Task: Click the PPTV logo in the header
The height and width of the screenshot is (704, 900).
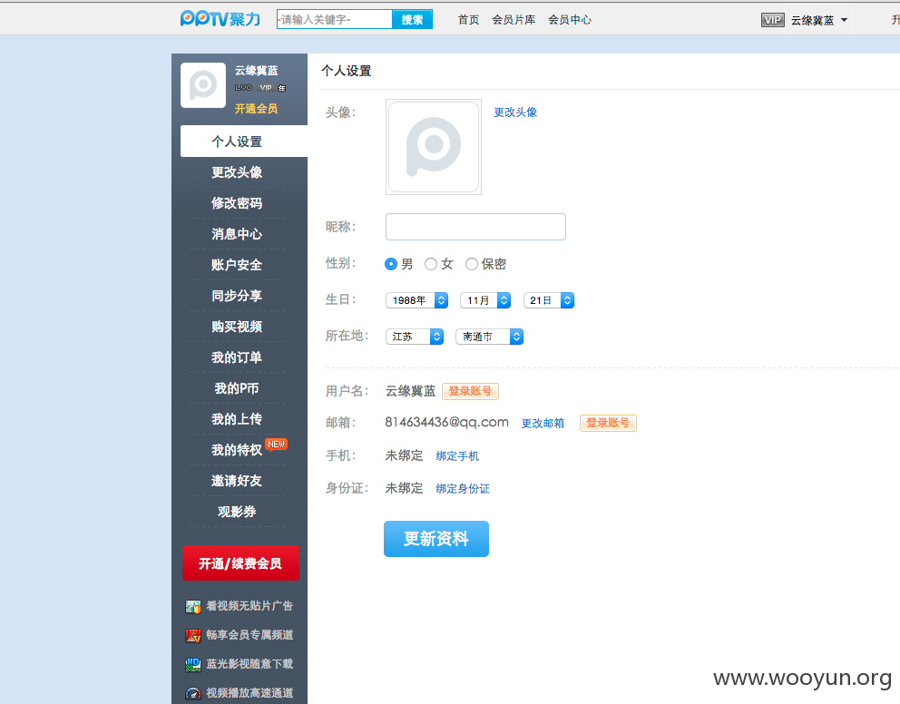Action: tap(220, 19)
